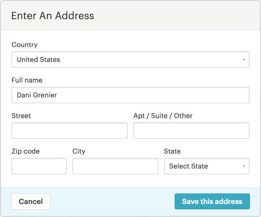This screenshot has width=261, height=217.
Task: Click the Street label text
Action: 21,116
